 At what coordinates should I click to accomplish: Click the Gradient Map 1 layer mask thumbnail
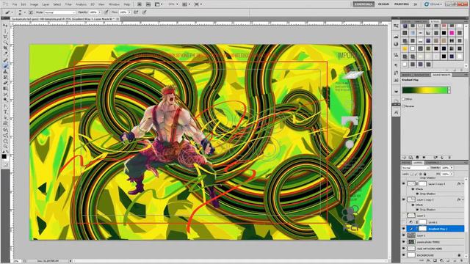(x=422, y=229)
